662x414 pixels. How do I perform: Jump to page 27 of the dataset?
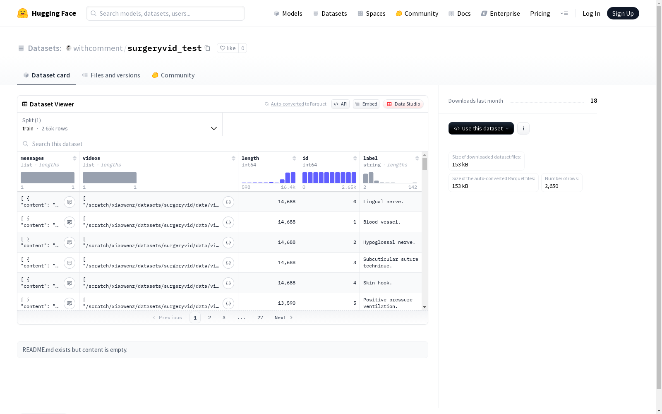(x=260, y=318)
